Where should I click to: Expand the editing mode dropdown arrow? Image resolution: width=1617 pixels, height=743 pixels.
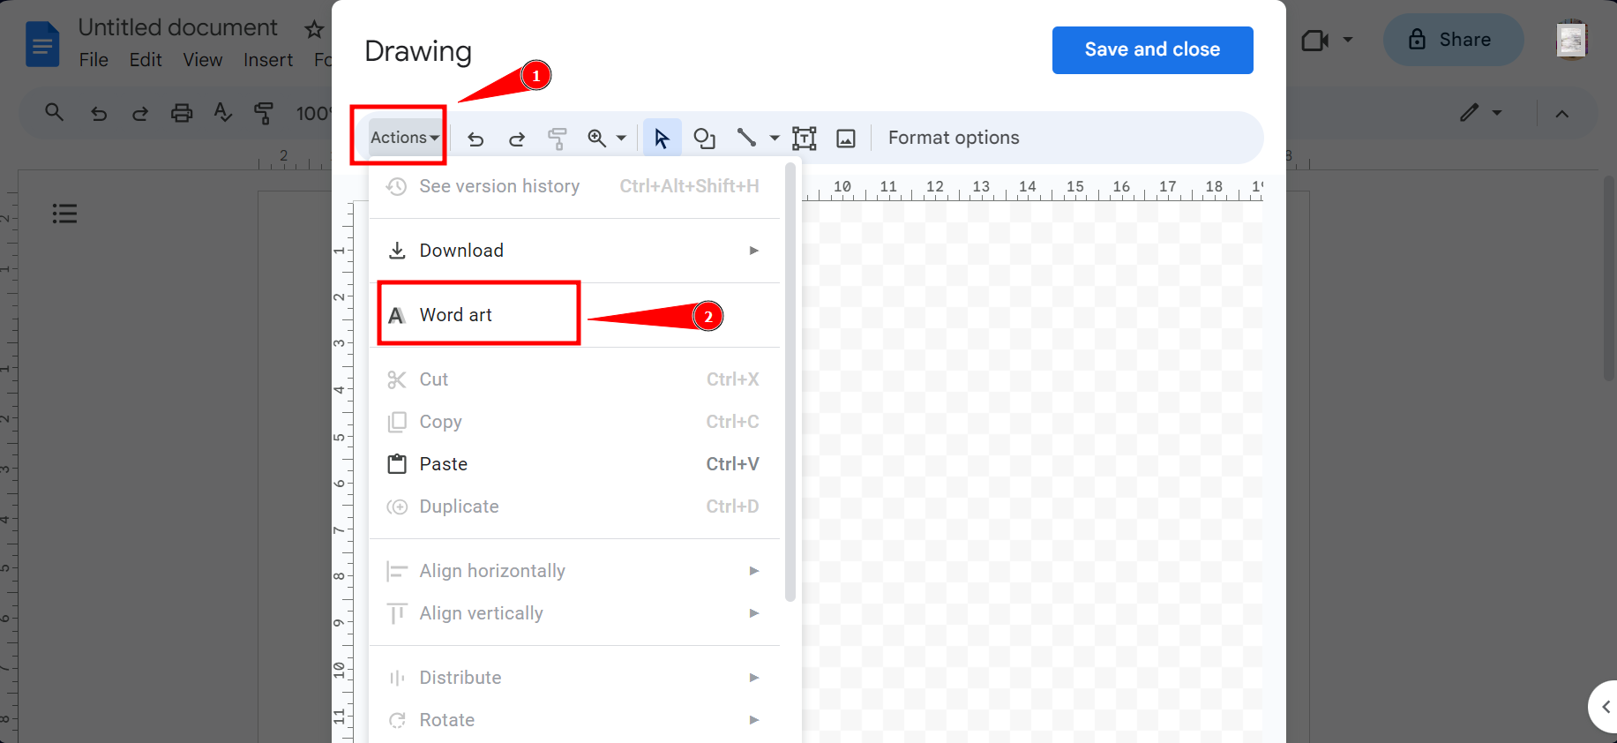(1497, 113)
